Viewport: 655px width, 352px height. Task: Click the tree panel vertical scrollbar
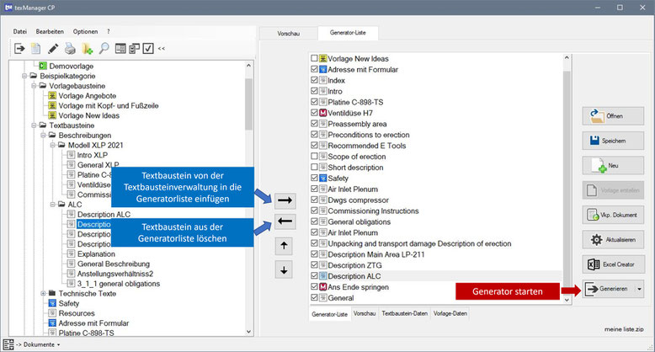248,199
